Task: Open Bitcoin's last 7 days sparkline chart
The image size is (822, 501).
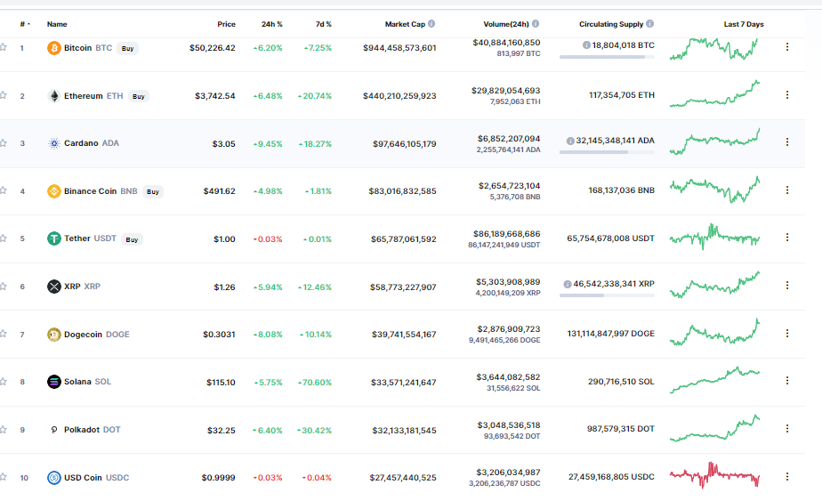Action: (714, 48)
